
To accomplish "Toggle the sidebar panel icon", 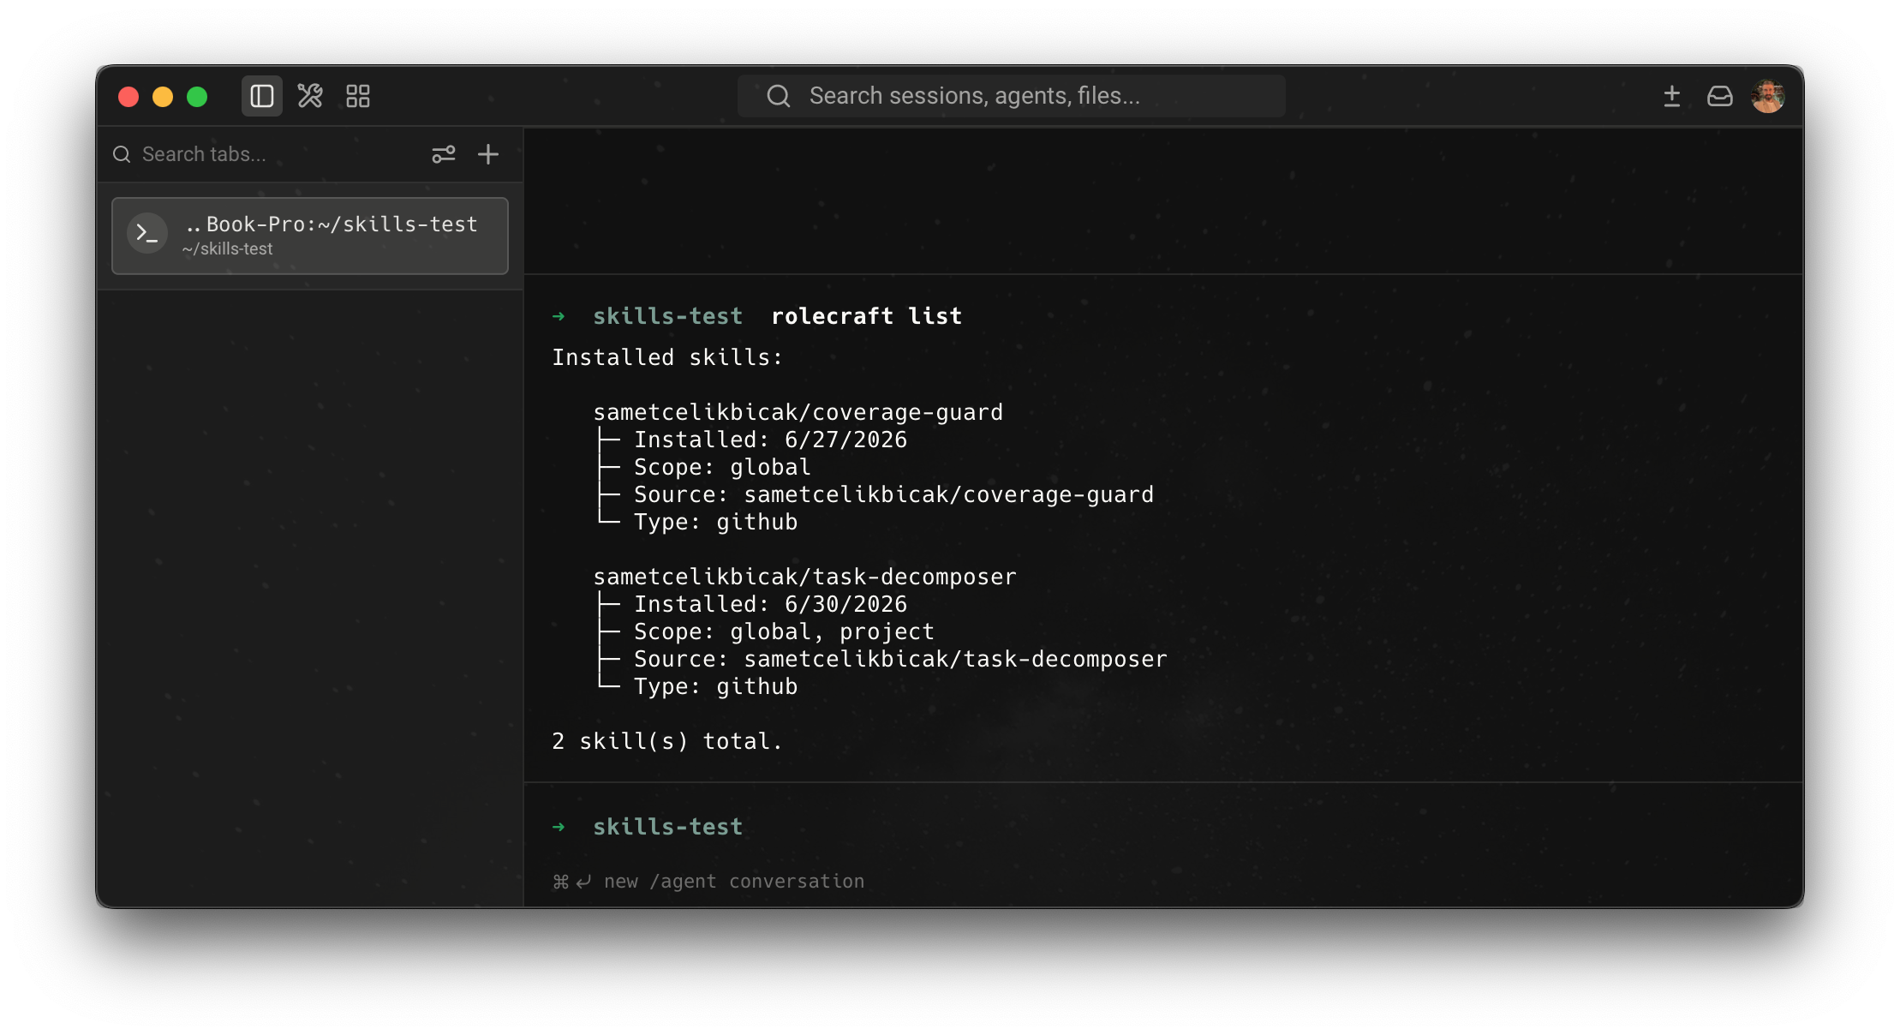I will pyautogui.click(x=261, y=96).
